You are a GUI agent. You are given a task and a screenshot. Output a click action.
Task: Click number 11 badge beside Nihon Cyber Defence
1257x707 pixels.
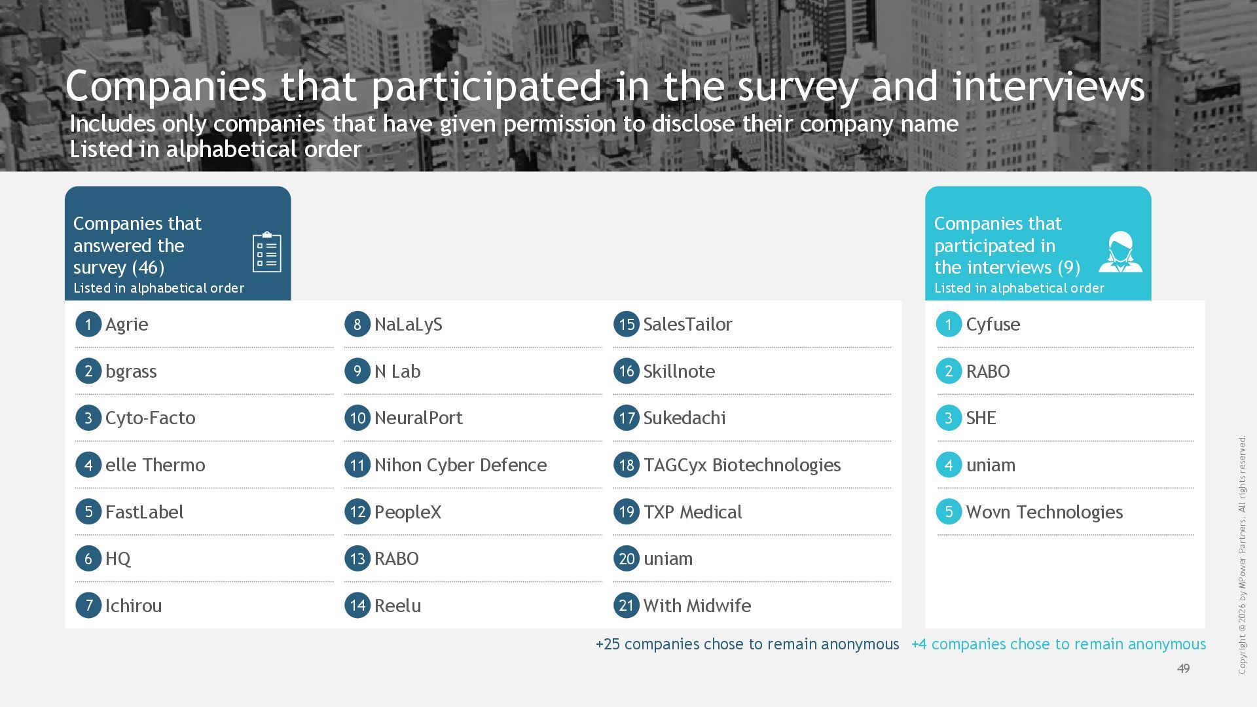[357, 465]
